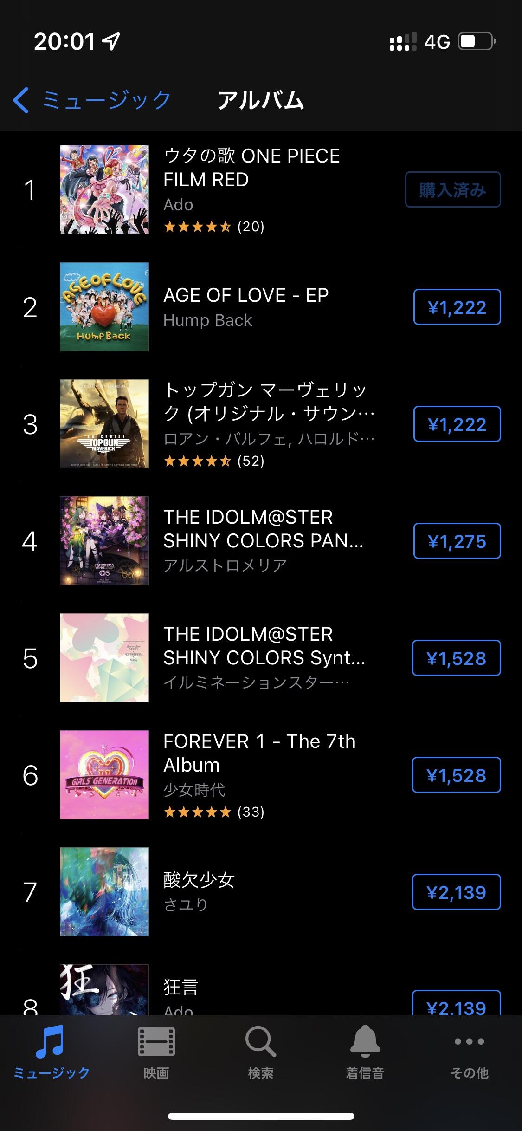The image size is (522, 1131).
Task: Tap the ミュージック back label
Action: (x=107, y=100)
